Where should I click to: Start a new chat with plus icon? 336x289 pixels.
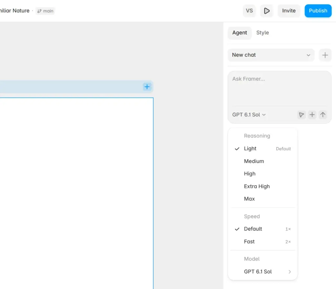(325, 55)
